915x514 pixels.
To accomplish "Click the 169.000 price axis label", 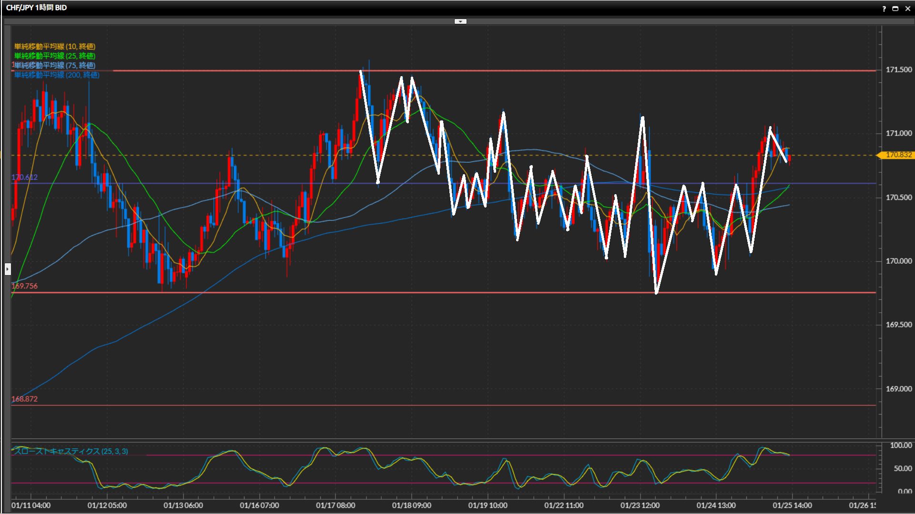I will point(898,389).
